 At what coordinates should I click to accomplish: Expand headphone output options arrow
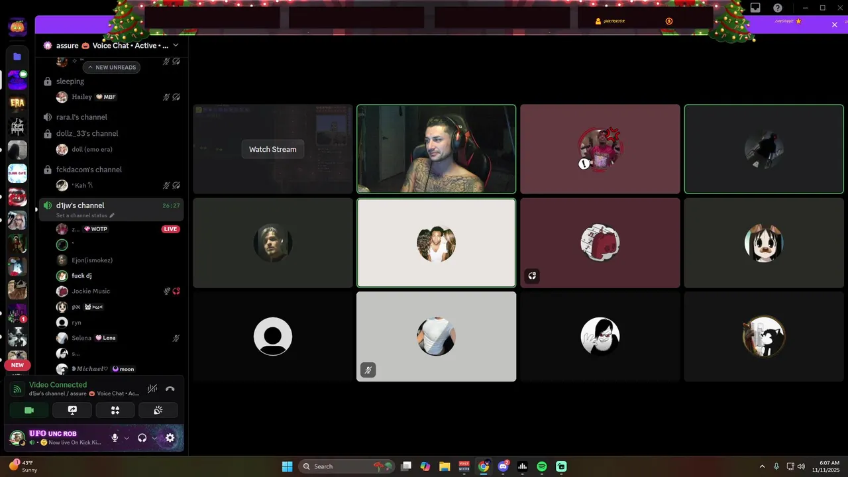(x=154, y=438)
